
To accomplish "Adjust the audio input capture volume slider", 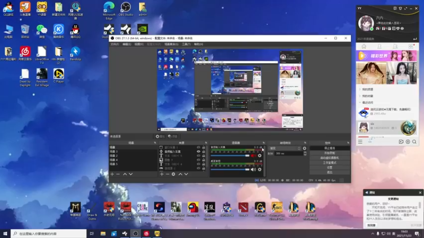I will pos(230,155).
